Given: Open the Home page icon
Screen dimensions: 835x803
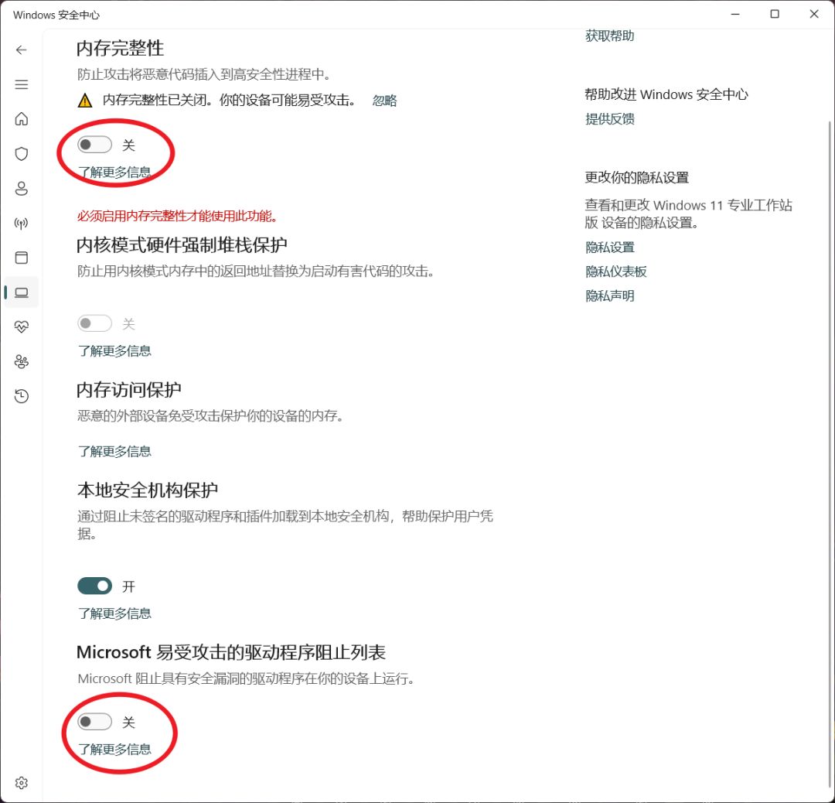Looking at the screenshot, I should click(22, 119).
